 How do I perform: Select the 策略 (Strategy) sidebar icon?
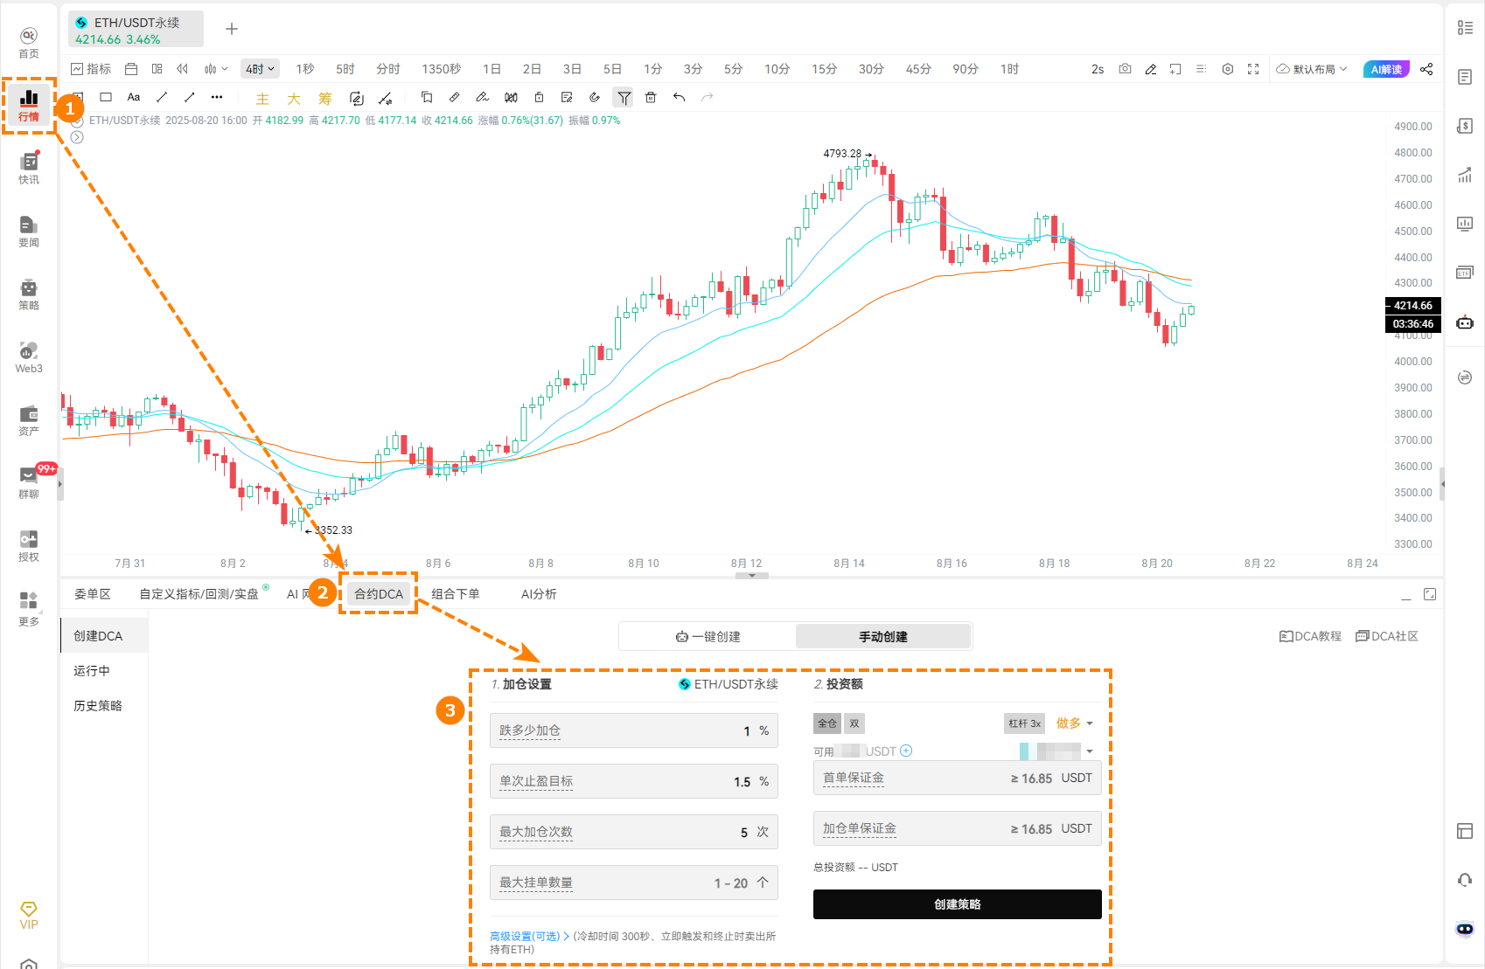(x=28, y=294)
